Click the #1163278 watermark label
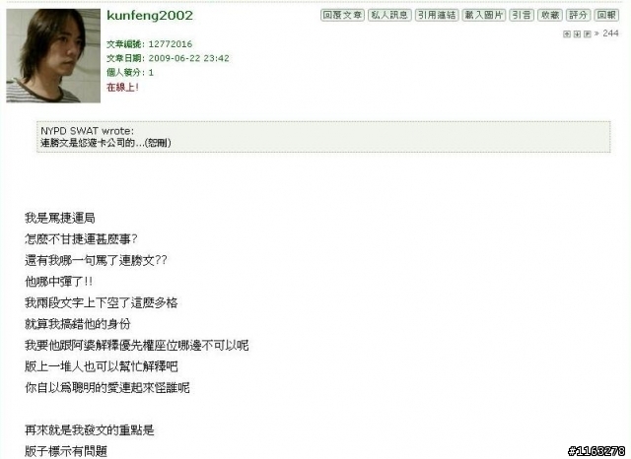 (x=596, y=451)
